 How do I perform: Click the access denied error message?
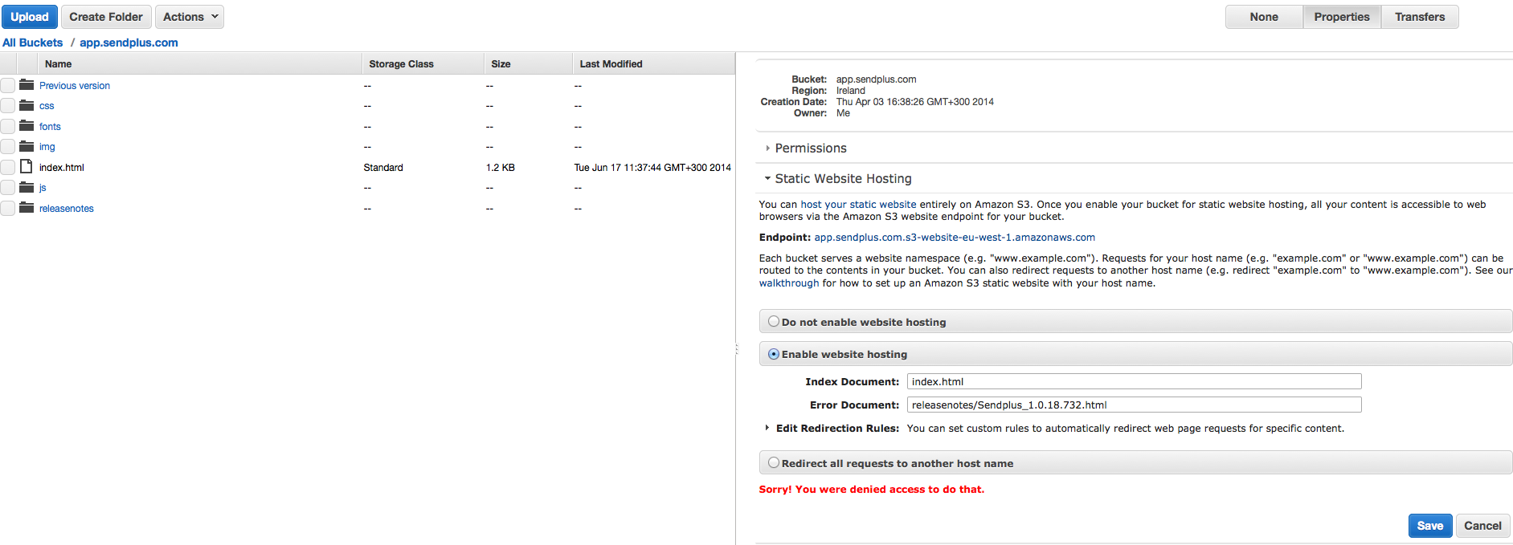point(871,489)
